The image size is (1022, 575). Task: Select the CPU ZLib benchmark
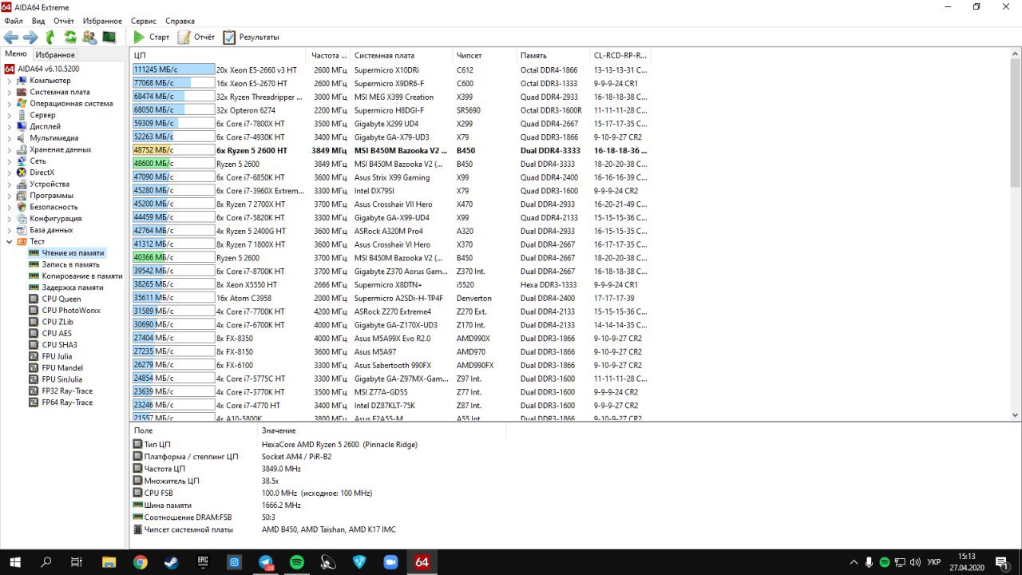[57, 322]
